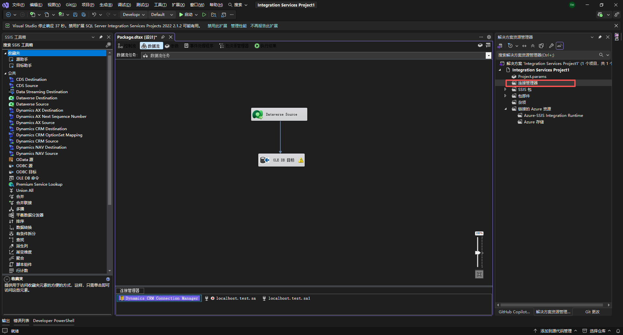Open the Default platform dropdown
623x335 pixels.
[x=162, y=15]
